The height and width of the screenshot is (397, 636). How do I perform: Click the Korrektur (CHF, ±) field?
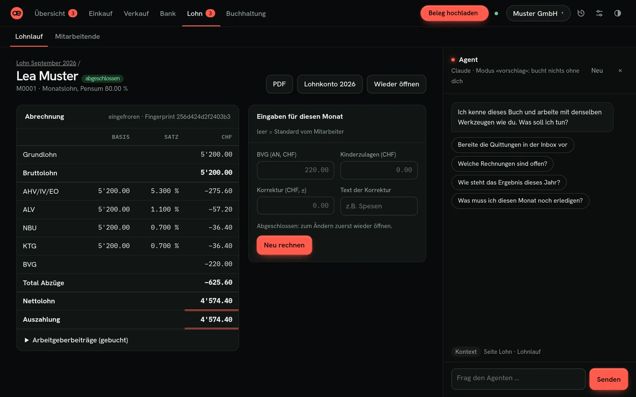click(295, 206)
